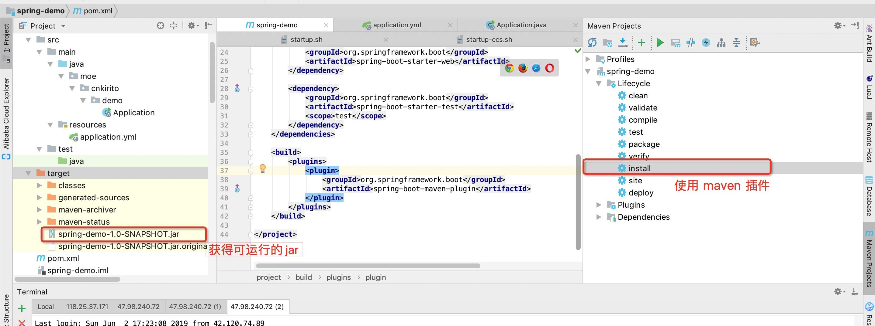This screenshot has width=875, height=326.
Task: Reimport all Maven projects with refresh icon
Action: click(x=592, y=43)
